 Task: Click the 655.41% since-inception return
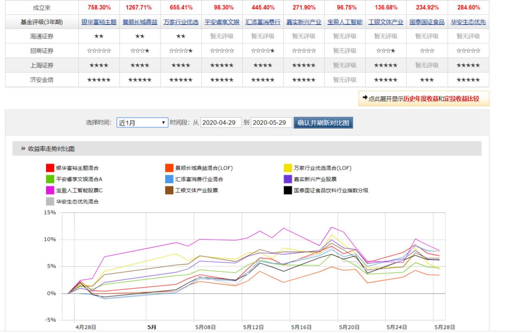click(181, 7)
